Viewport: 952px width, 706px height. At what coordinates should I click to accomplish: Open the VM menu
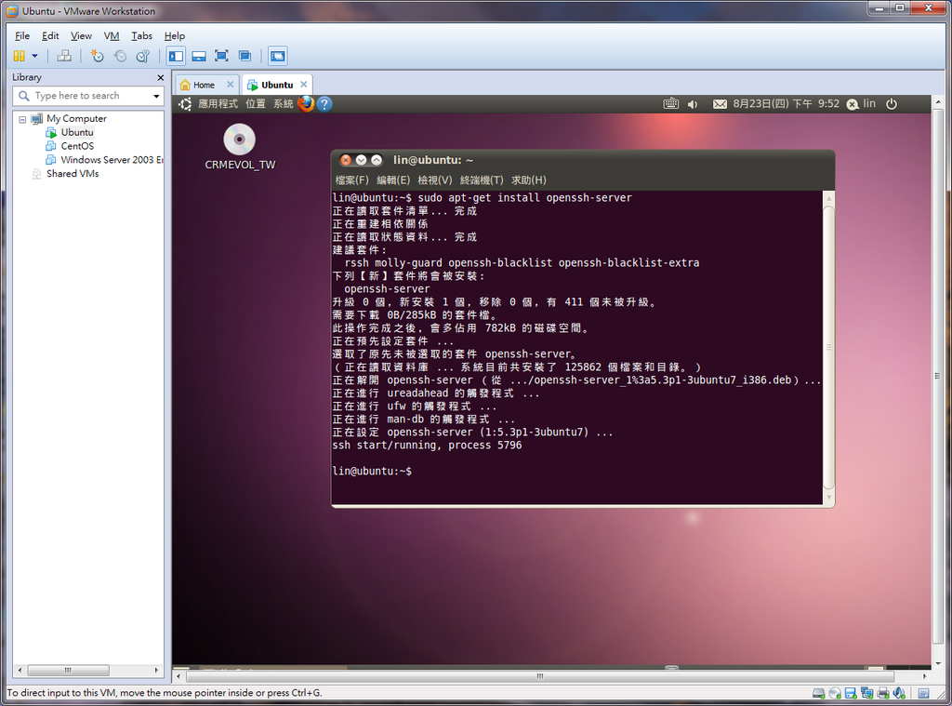[x=112, y=36]
